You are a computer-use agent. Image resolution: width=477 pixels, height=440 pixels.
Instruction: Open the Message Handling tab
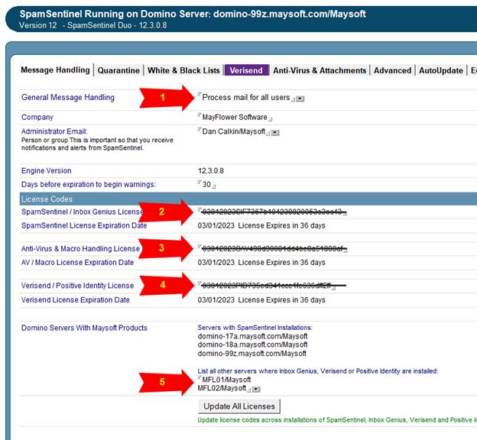[x=55, y=70]
